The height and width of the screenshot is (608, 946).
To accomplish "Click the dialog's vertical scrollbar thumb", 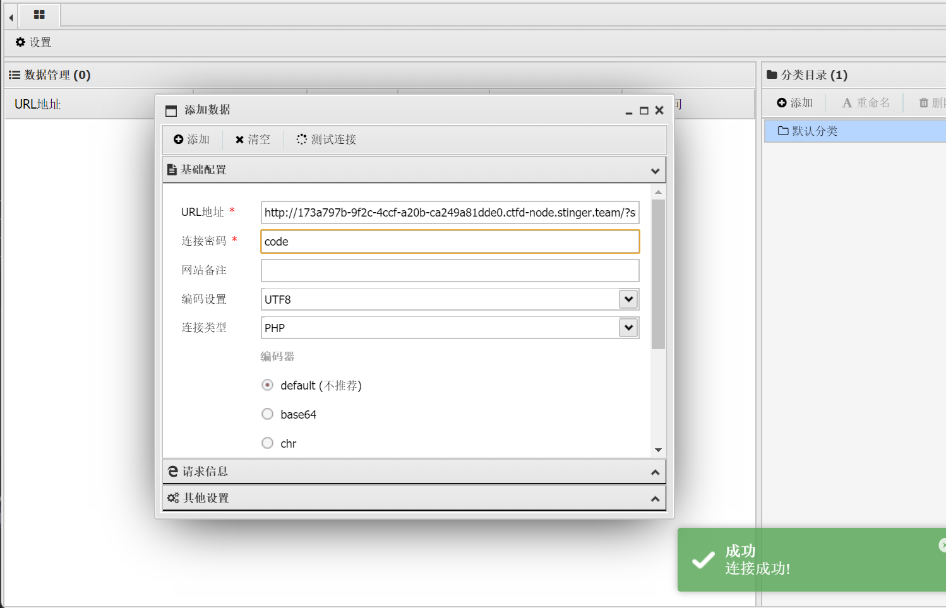I will pos(658,274).
